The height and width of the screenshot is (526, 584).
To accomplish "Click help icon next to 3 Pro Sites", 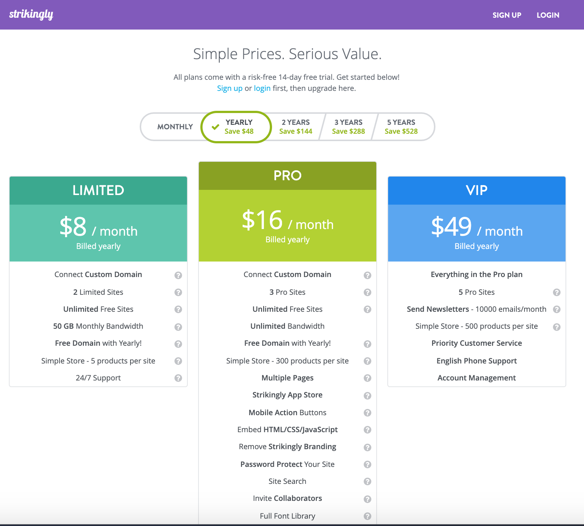I will pos(367,292).
